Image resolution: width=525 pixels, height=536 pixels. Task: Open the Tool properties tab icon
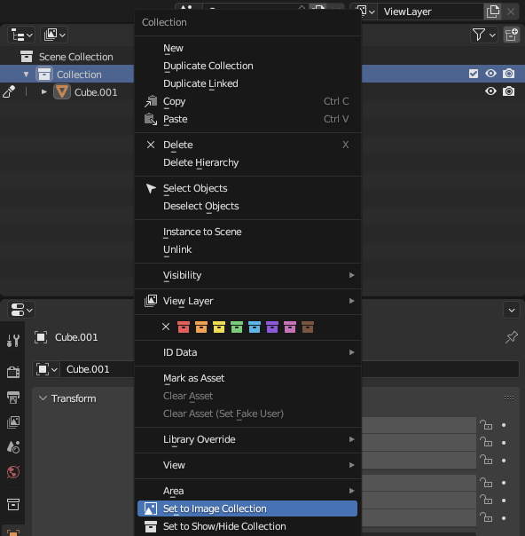(13, 341)
